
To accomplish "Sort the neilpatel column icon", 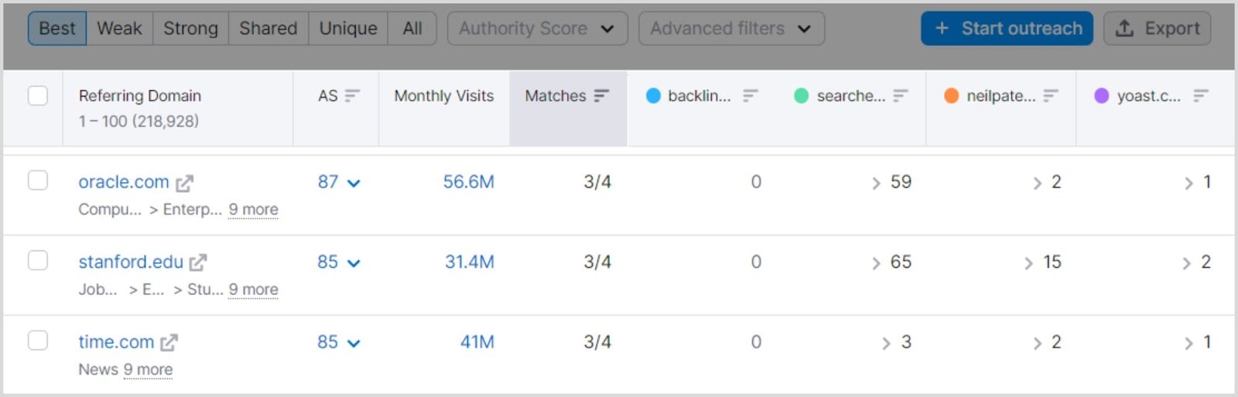I will point(1050,96).
